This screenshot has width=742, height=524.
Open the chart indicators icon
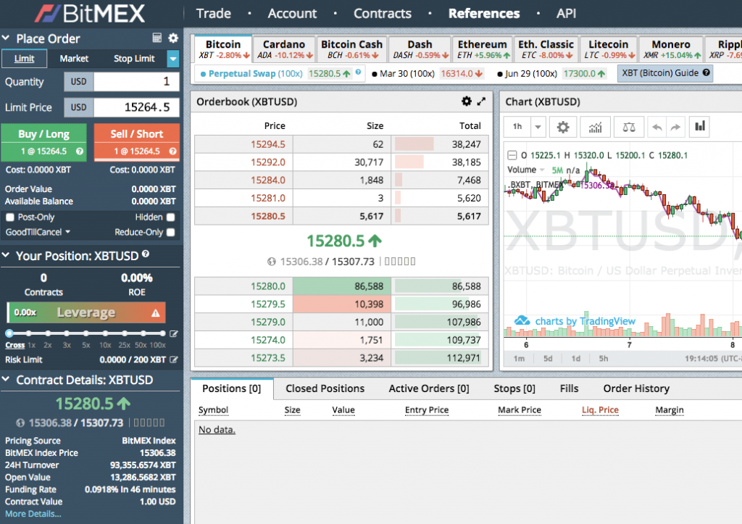click(x=595, y=127)
